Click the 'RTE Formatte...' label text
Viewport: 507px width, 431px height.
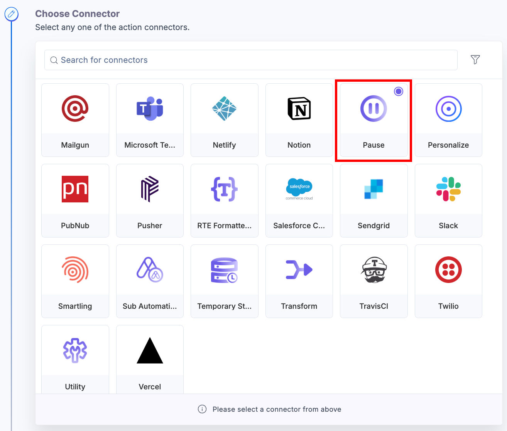[224, 226]
